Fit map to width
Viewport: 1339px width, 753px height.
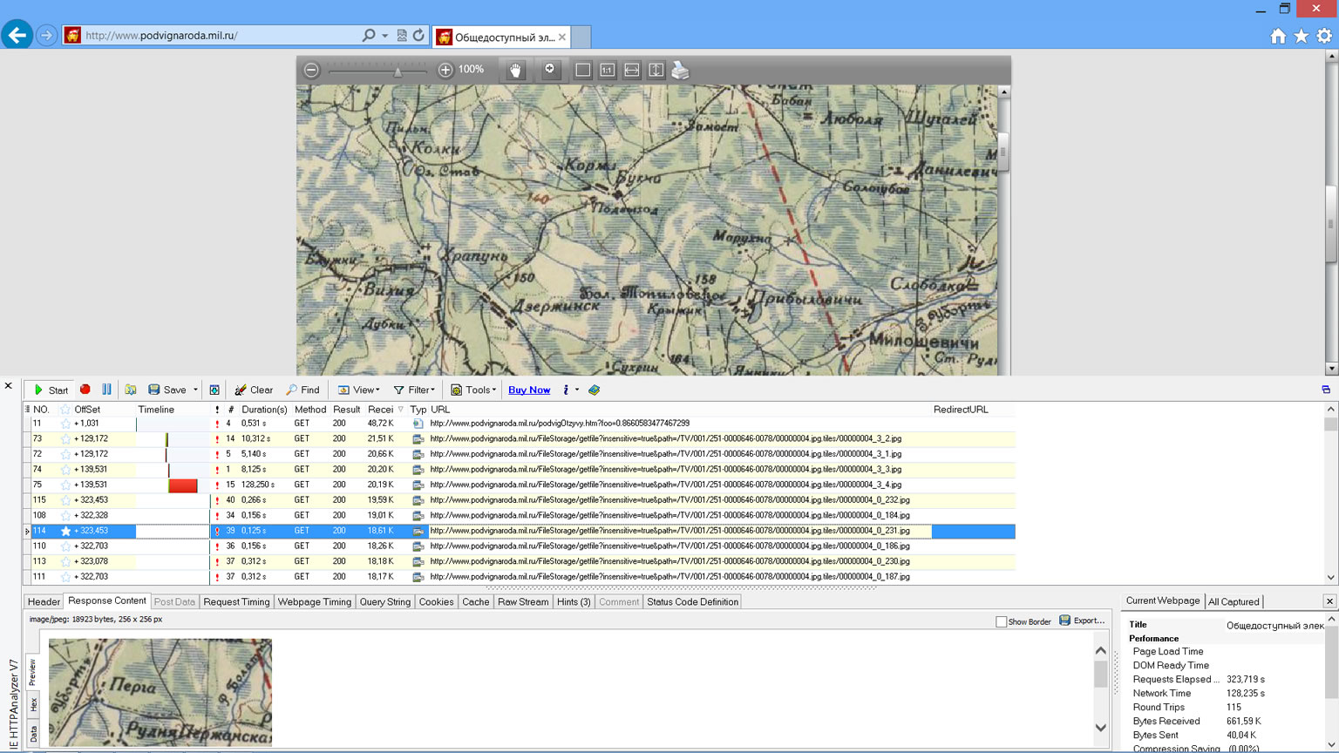coord(631,70)
